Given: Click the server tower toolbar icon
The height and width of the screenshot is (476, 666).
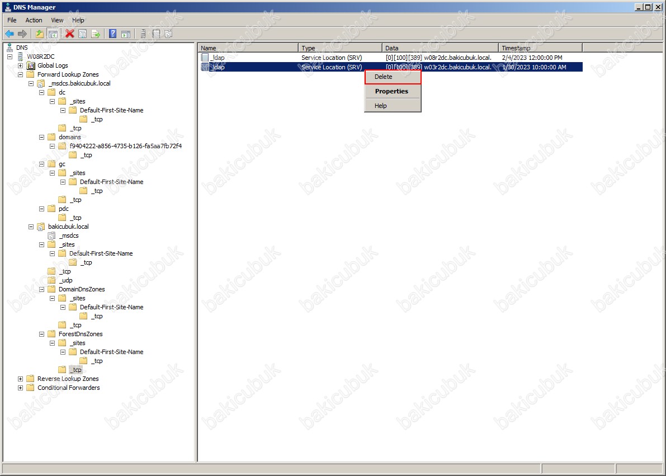Looking at the screenshot, I should (x=143, y=34).
